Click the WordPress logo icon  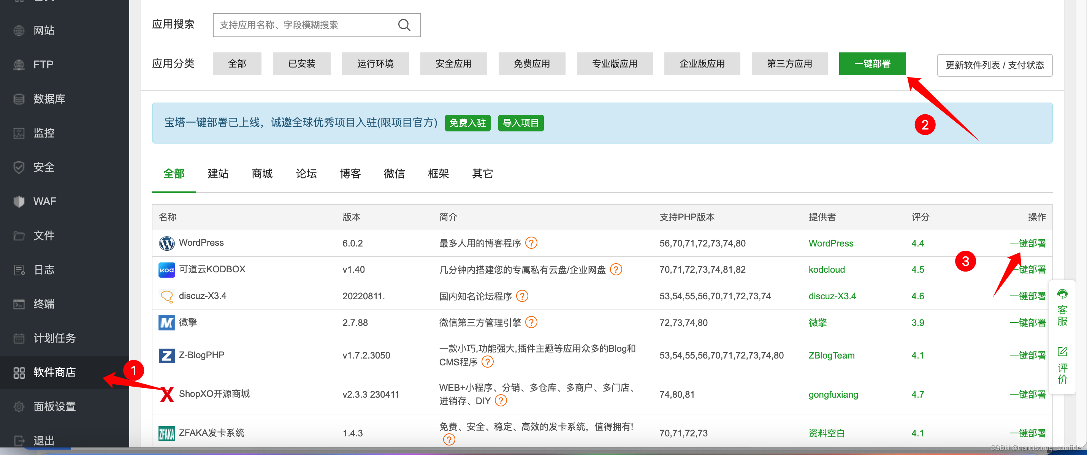(x=167, y=243)
